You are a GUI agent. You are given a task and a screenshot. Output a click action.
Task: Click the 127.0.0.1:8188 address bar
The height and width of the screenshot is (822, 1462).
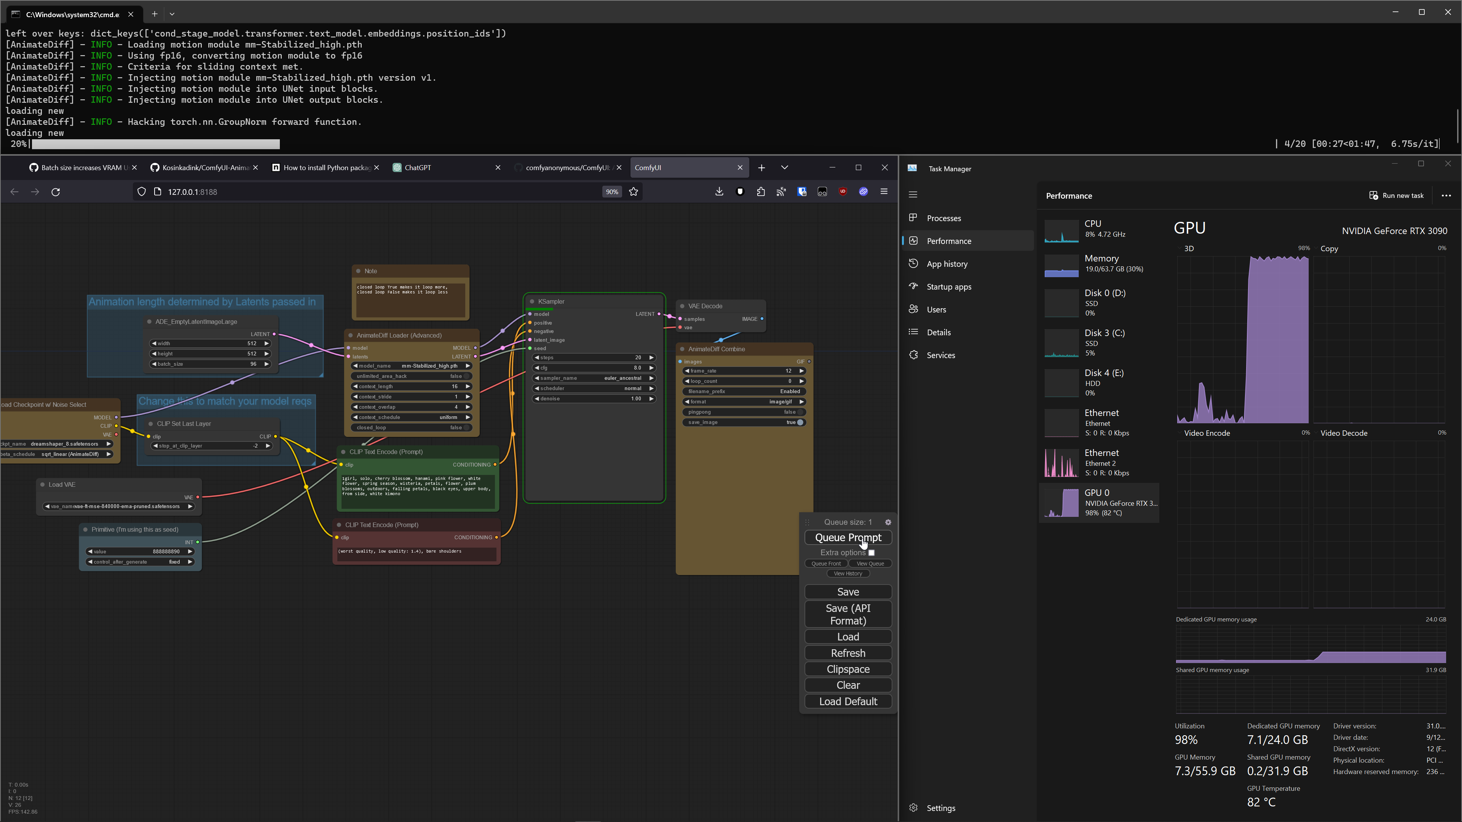pyautogui.click(x=191, y=192)
